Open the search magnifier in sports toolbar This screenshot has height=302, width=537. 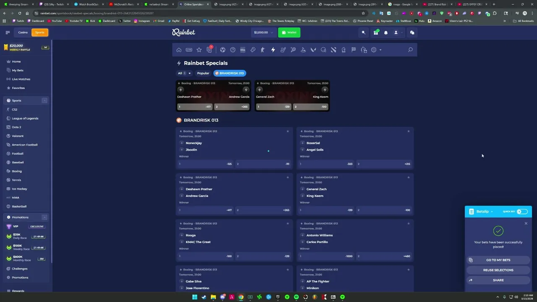point(410,50)
